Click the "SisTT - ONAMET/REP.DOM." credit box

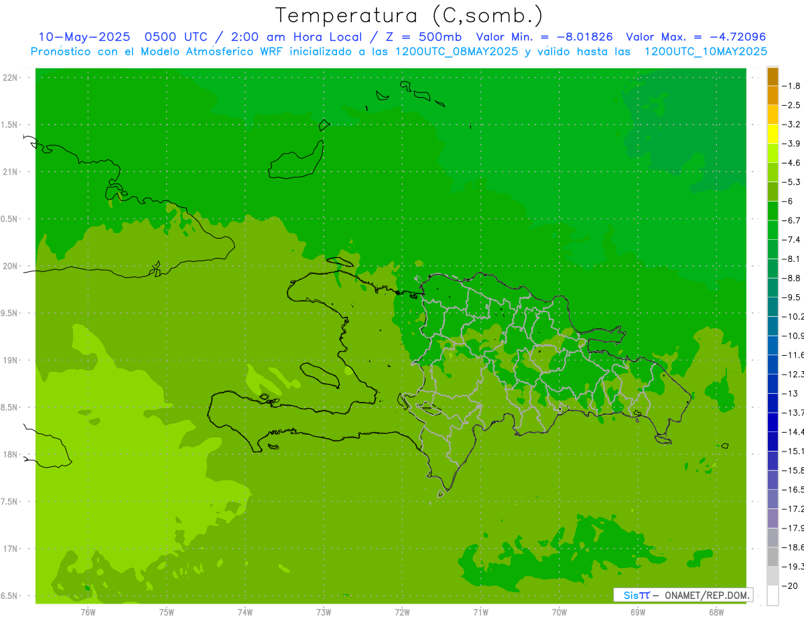point(683,595)
